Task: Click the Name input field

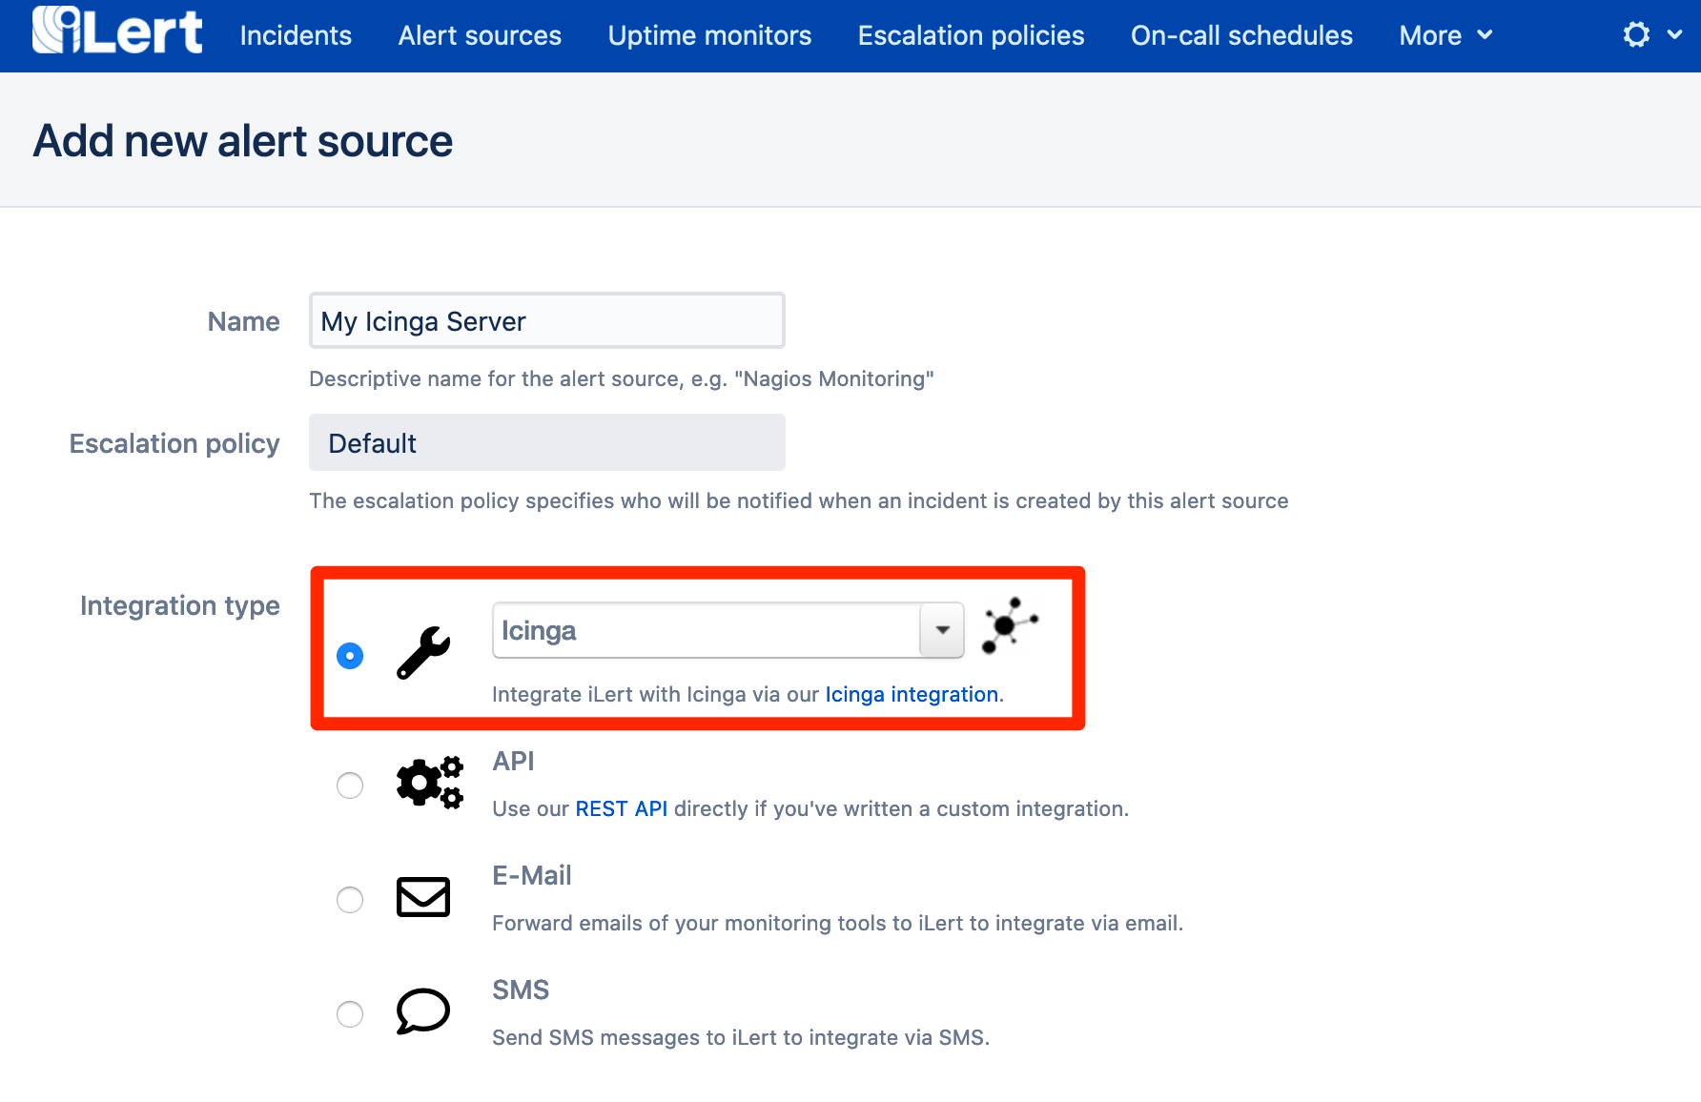Action: coord(547,320)
